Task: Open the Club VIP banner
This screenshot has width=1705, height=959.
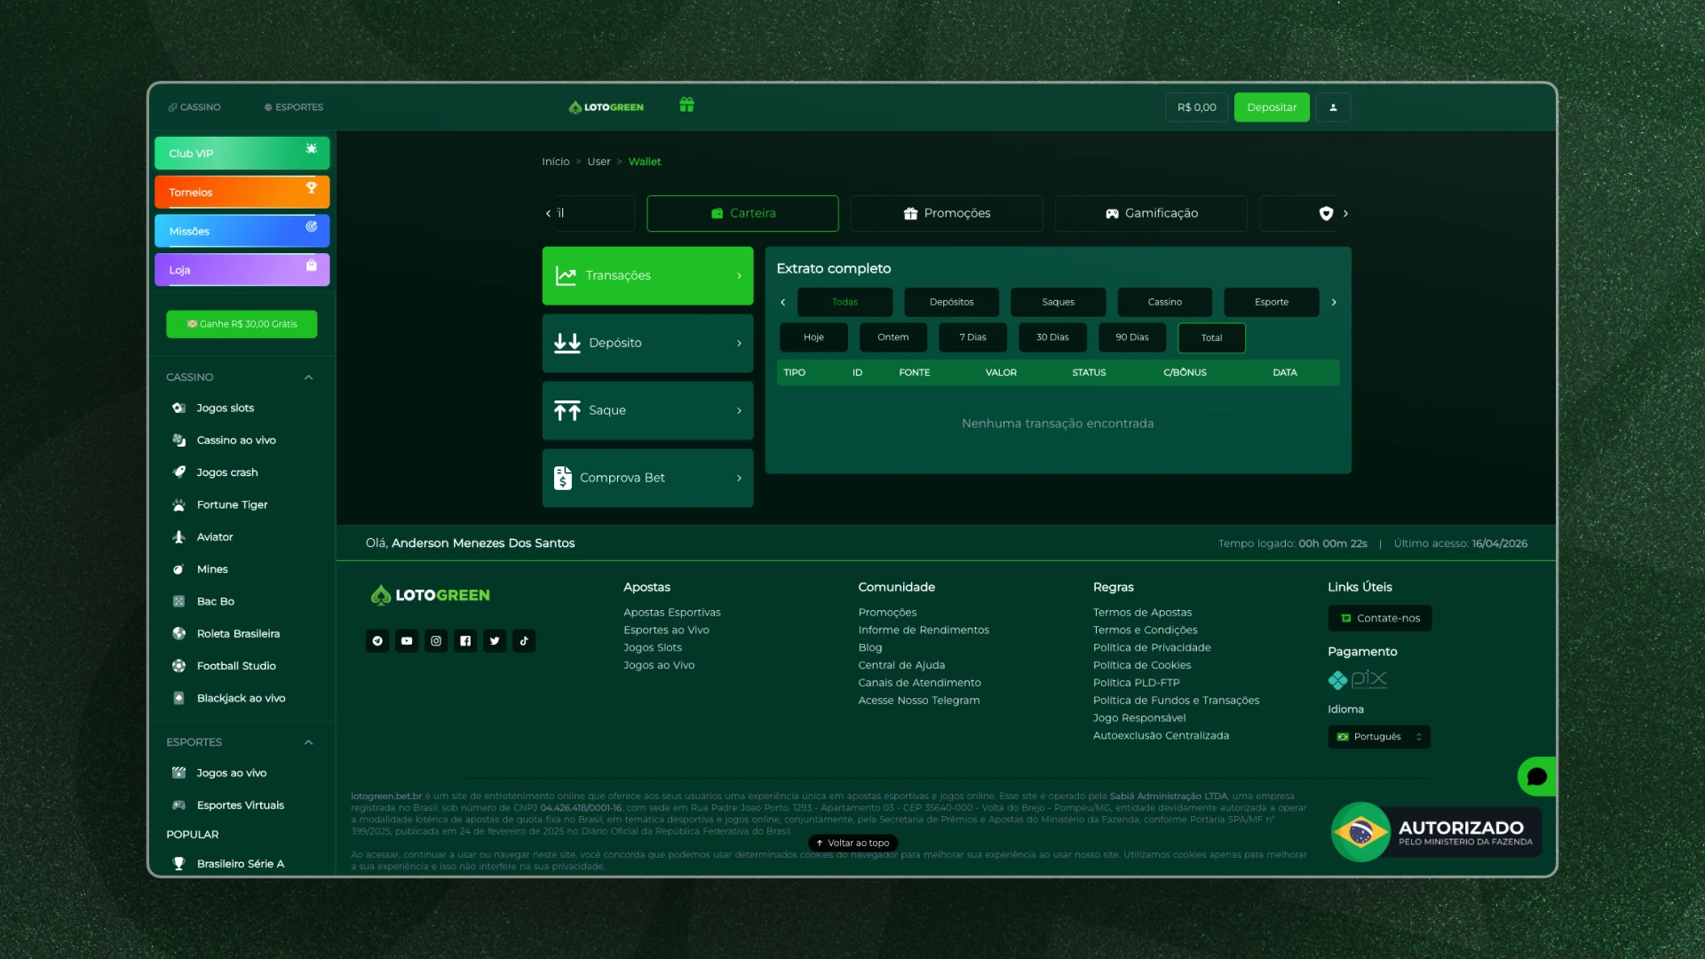Action: click(x=242, y=153)
